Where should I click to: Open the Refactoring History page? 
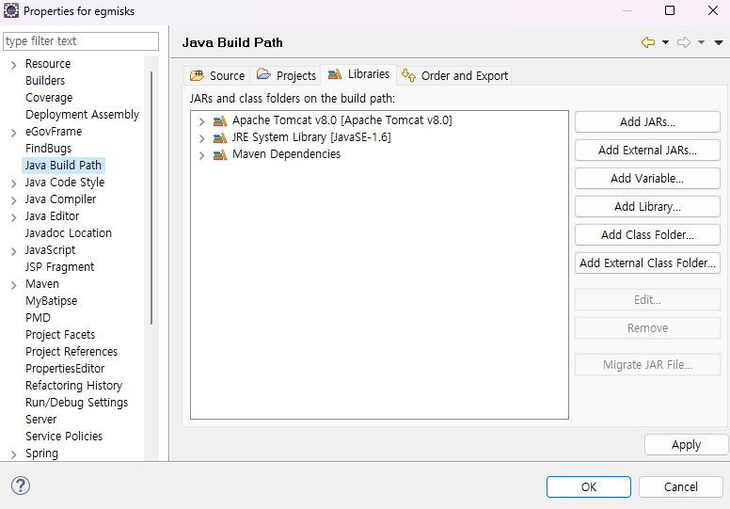(74, 386)
